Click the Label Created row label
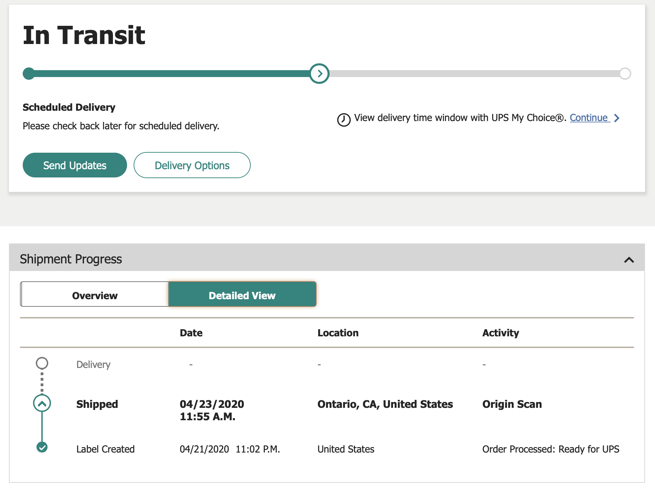 (105, 449)
